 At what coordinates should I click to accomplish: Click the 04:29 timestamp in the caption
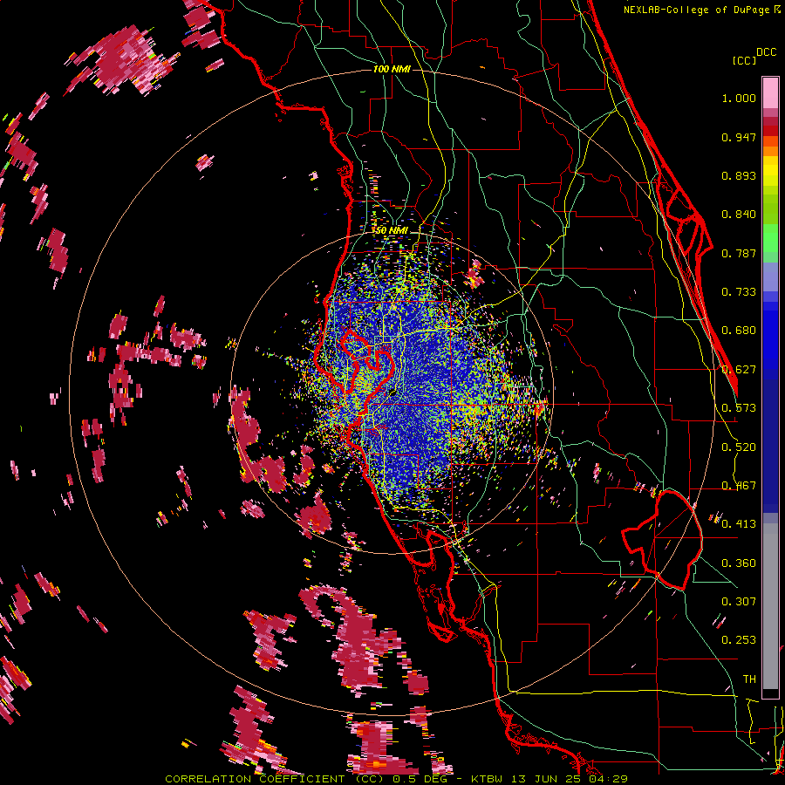(x=609, y=779)
